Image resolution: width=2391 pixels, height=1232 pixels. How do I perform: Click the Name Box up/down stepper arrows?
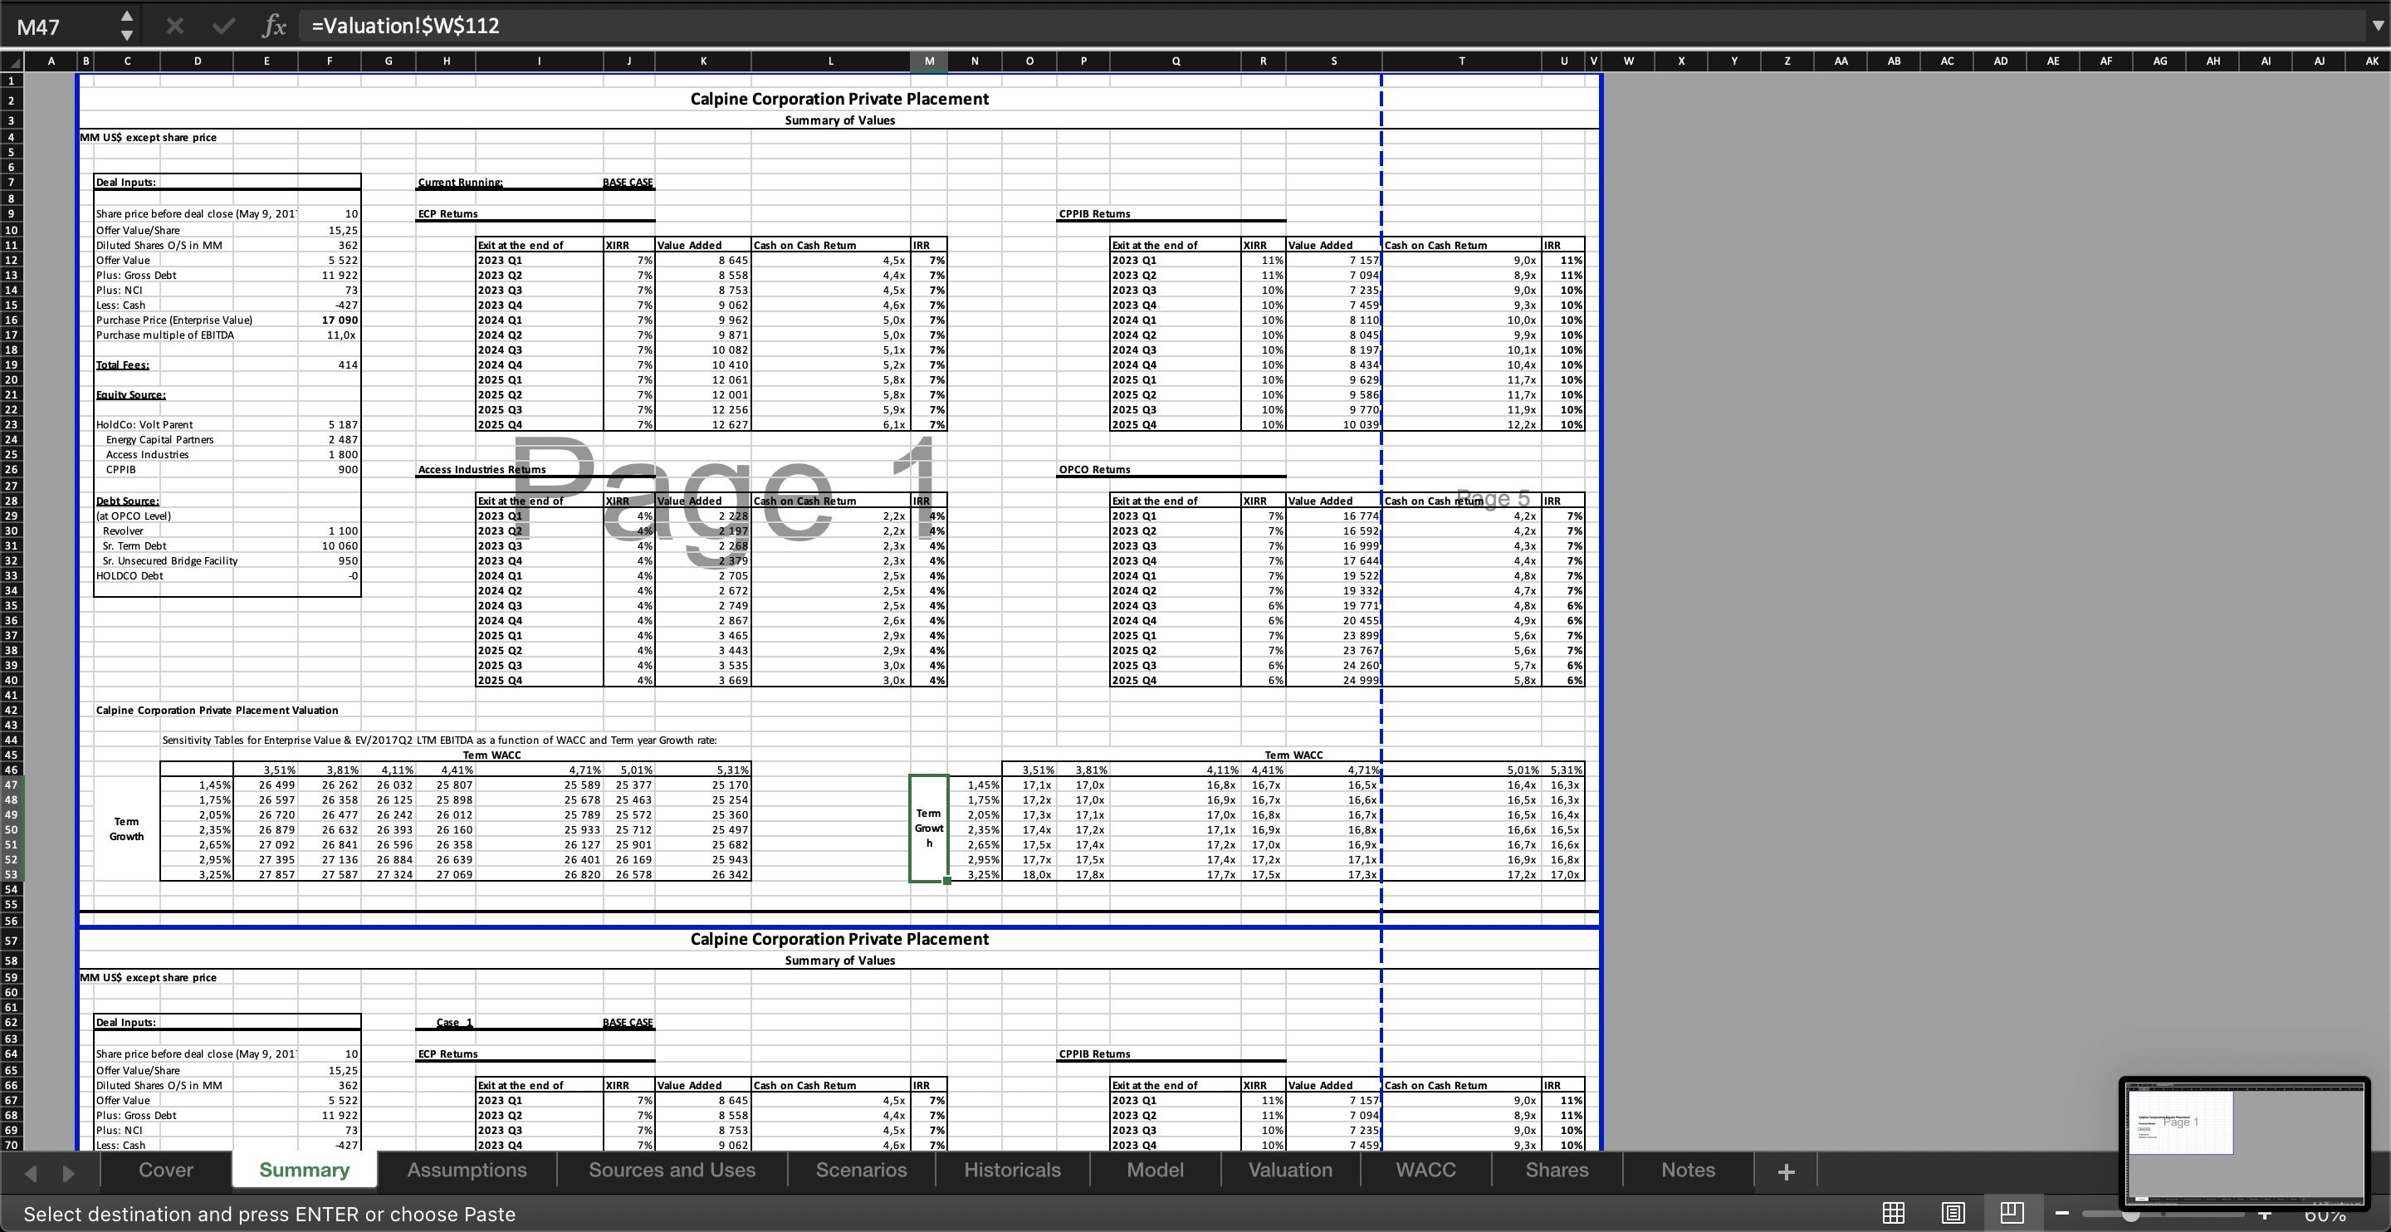pyautogui.click(x=127, y=26)
